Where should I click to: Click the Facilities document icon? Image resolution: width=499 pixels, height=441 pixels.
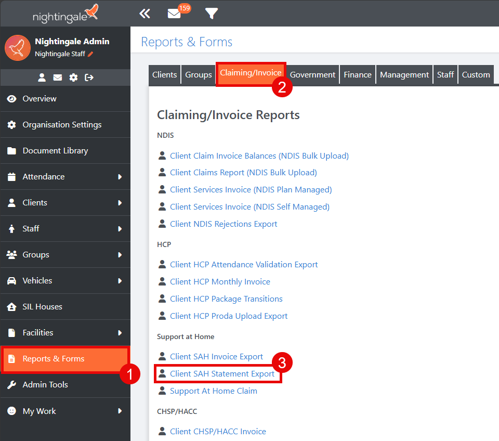[x=11, y=333]
